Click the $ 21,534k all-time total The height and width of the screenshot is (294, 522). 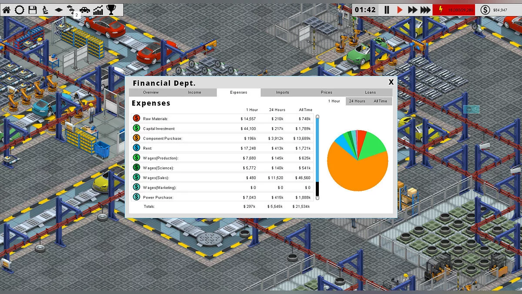[x=301, y=206]
